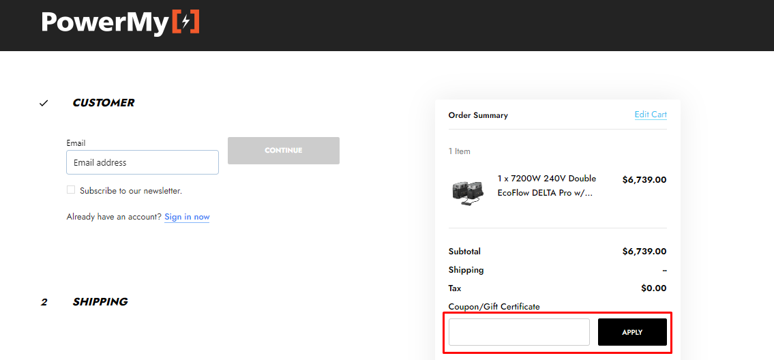Click the Tax $0.00 value
Viewport: 774px width, 360px height.
(x=654, y=288)
